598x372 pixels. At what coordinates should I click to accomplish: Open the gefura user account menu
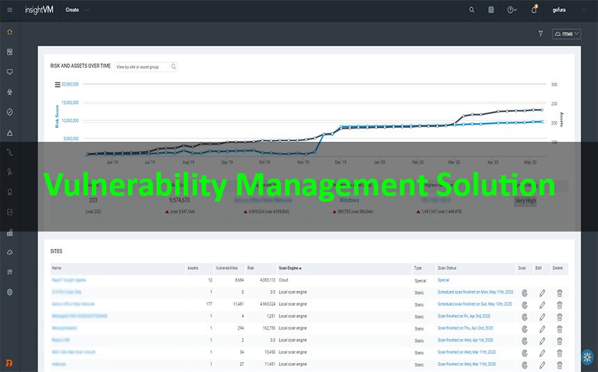(569, 10)
